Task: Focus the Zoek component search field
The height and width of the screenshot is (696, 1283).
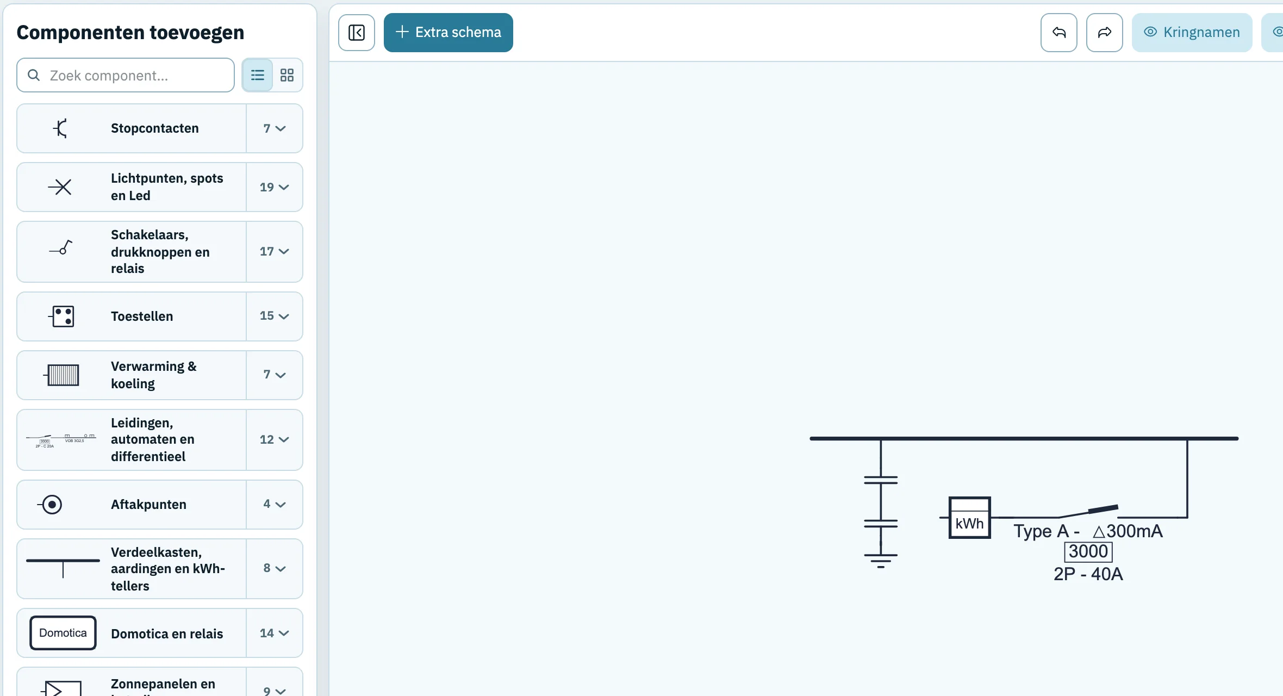Action: coord(126,75)
